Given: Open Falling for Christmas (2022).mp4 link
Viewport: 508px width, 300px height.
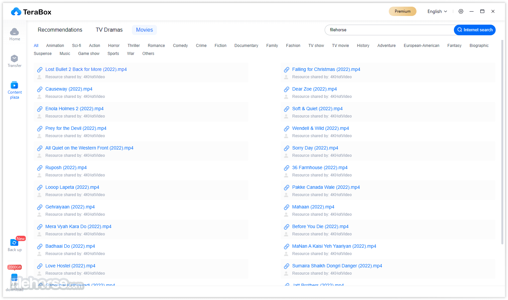Looking at the screenshot, I should pos(326,70).
